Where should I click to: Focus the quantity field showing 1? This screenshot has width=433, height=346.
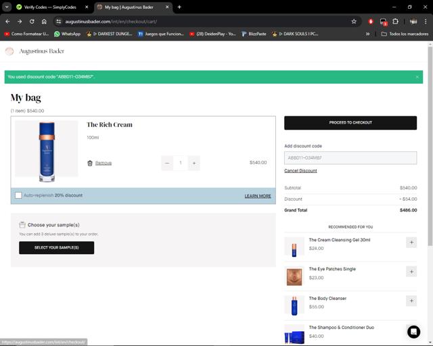pyautogui.click(x=181, y=163)
